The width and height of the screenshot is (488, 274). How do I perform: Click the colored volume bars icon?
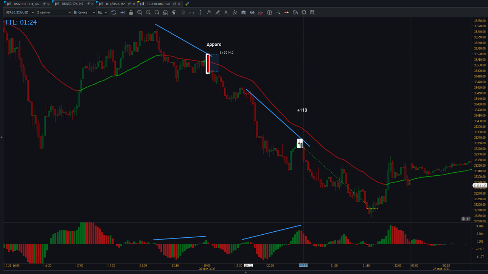pyautogui.click(x=287, y=12)
